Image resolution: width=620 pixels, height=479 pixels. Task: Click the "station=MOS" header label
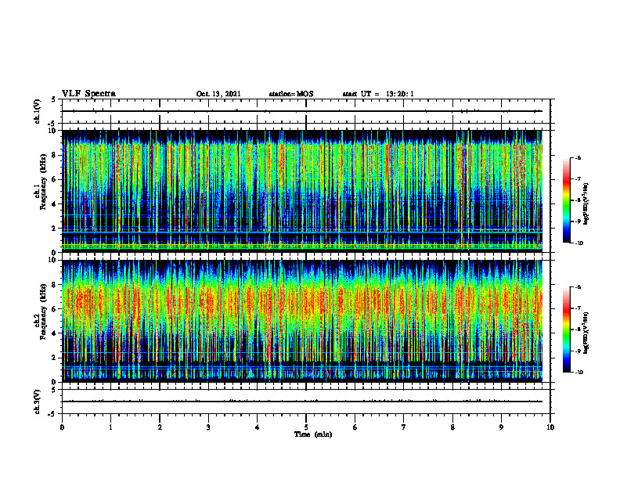click(291, 94)
